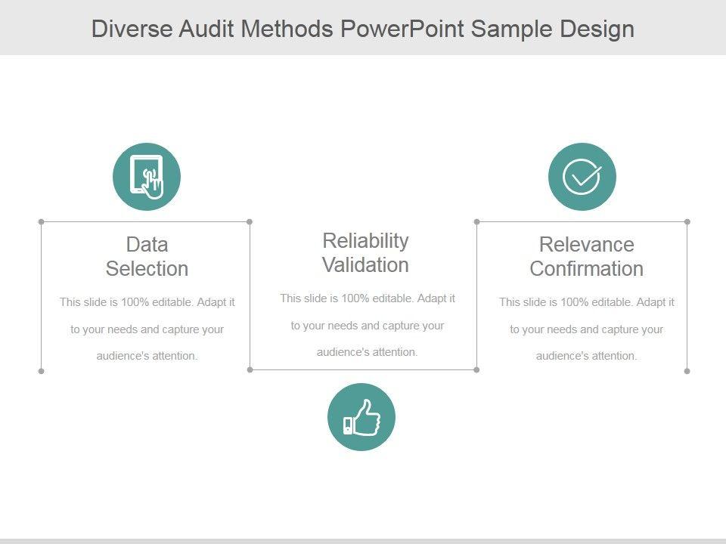The image size is (726, 544).
Task: Click top-left corner dot of Relevance Confirmation box
Action: point(476,222)
